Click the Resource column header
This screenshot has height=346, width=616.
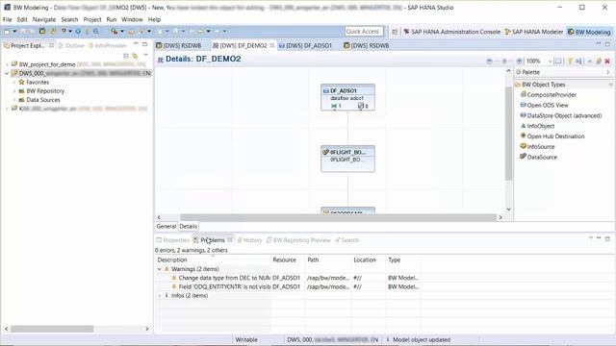(285, 259)
